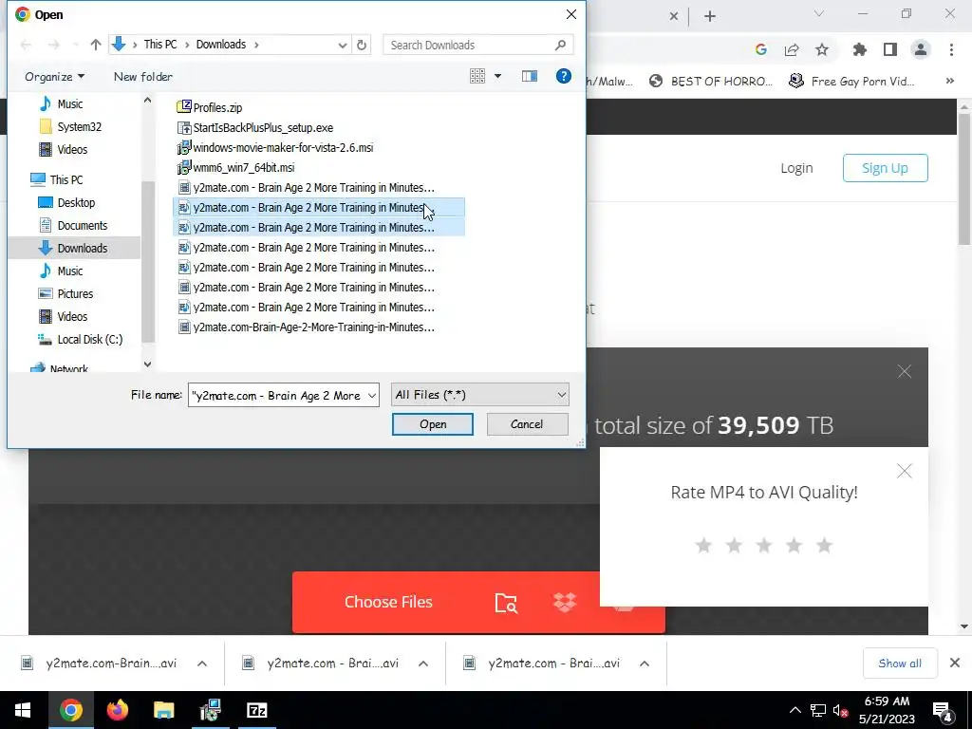The image size is (972, 729).
Task: Show more bookmarks chevron
Action: coord(949,82)
